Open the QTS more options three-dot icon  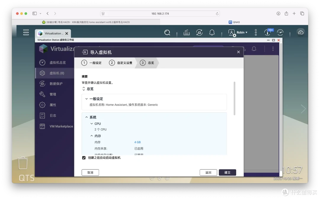pos(256,33)
